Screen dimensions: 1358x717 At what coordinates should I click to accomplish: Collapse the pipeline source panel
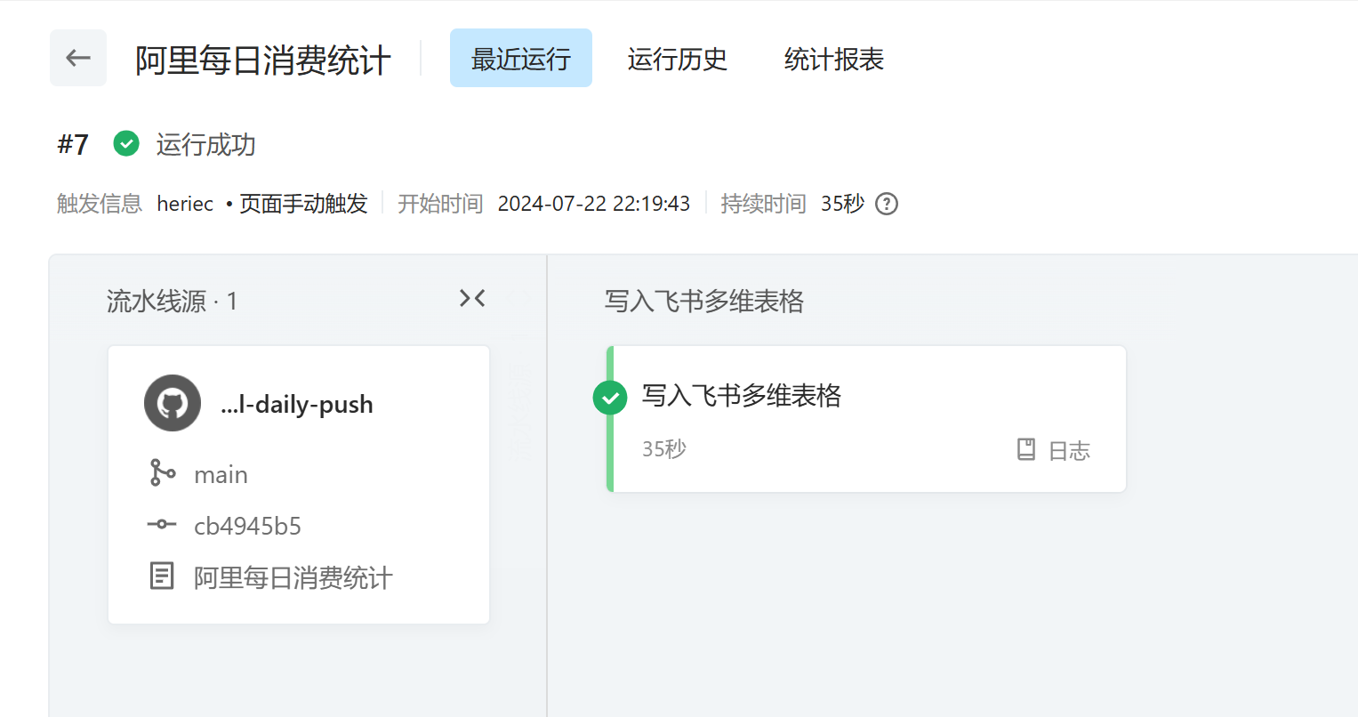coord(472,299)
